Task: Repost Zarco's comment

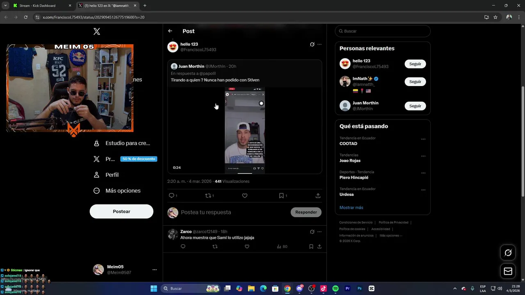Action: (x=215, y=247)
